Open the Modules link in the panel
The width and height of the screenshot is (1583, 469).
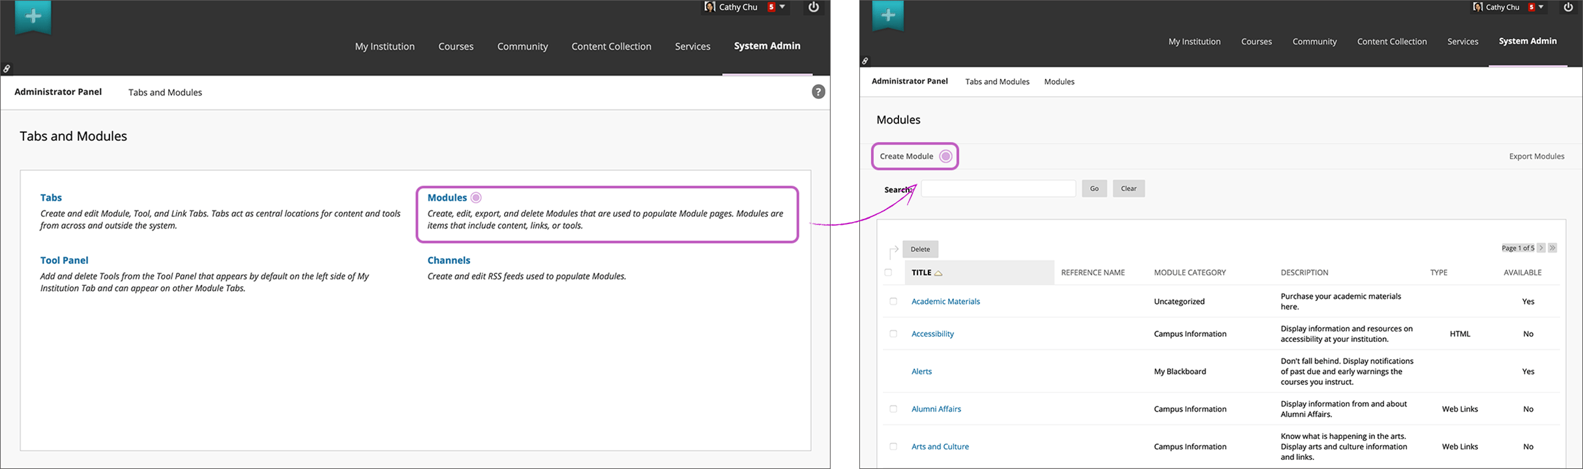tap(447, 197)
